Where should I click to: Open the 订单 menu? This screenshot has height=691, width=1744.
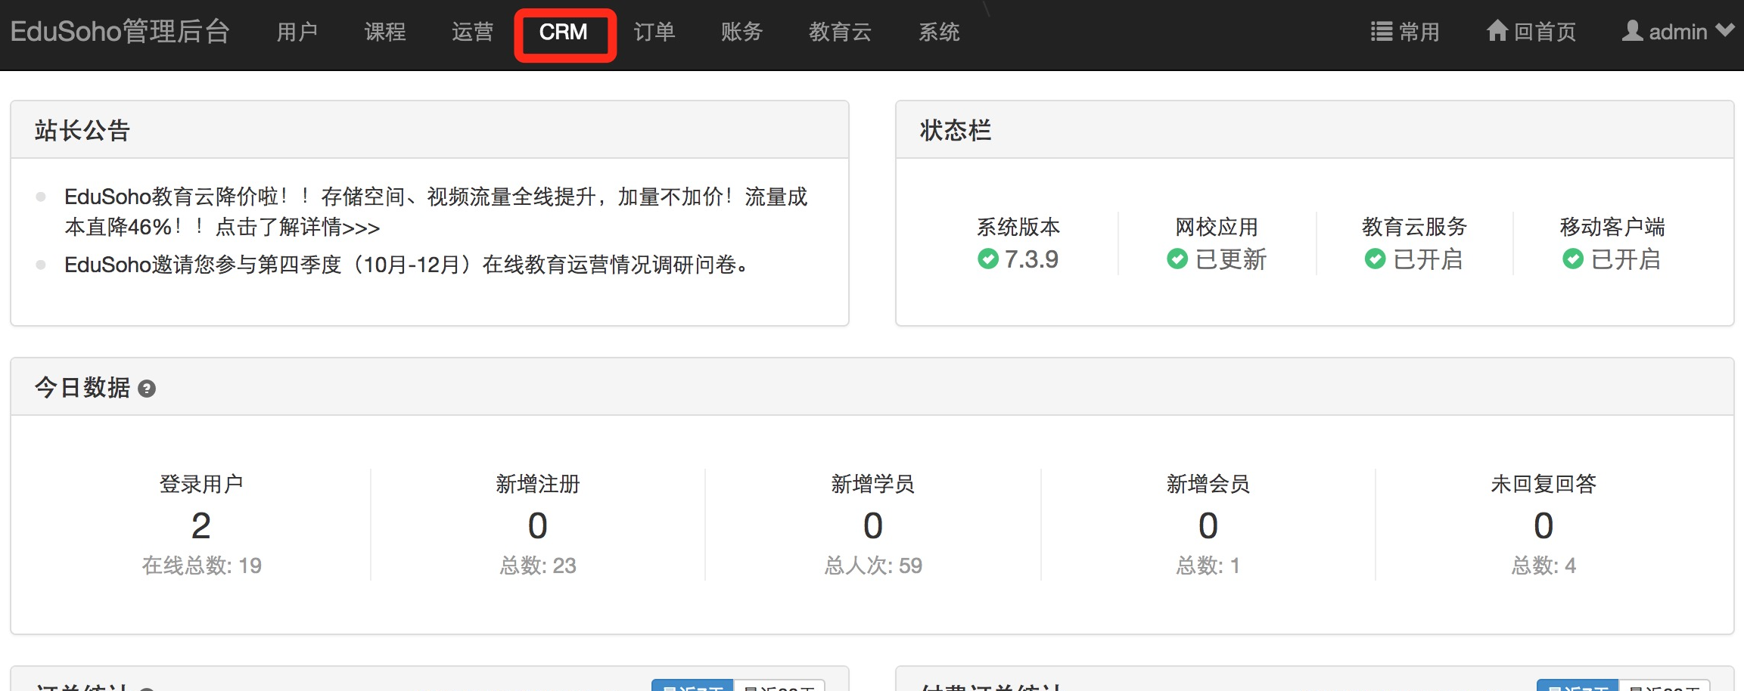(x=654, y=33)
